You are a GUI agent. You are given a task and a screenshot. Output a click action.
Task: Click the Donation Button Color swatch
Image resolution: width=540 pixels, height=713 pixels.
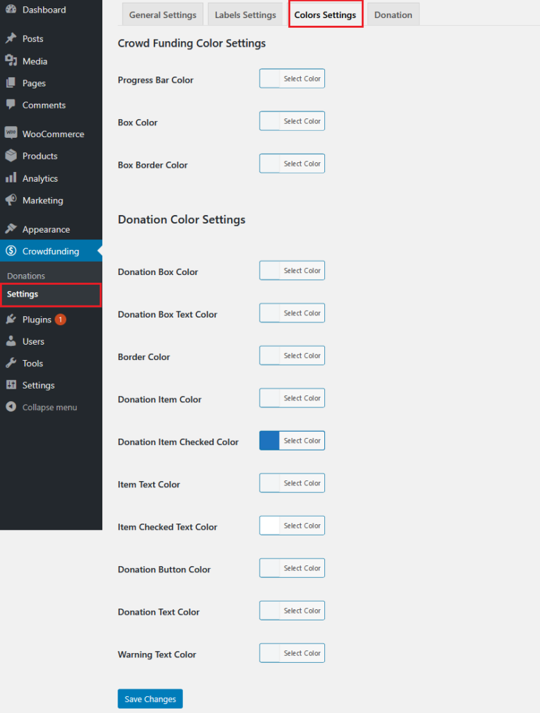(x=269, y=568)
